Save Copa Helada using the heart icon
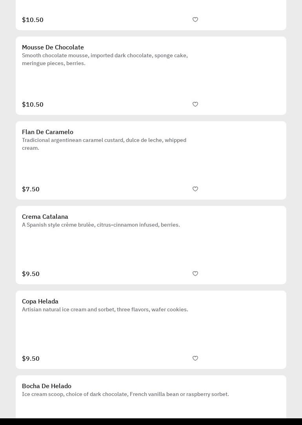302x425 pixels. click(x=195, y=358)
